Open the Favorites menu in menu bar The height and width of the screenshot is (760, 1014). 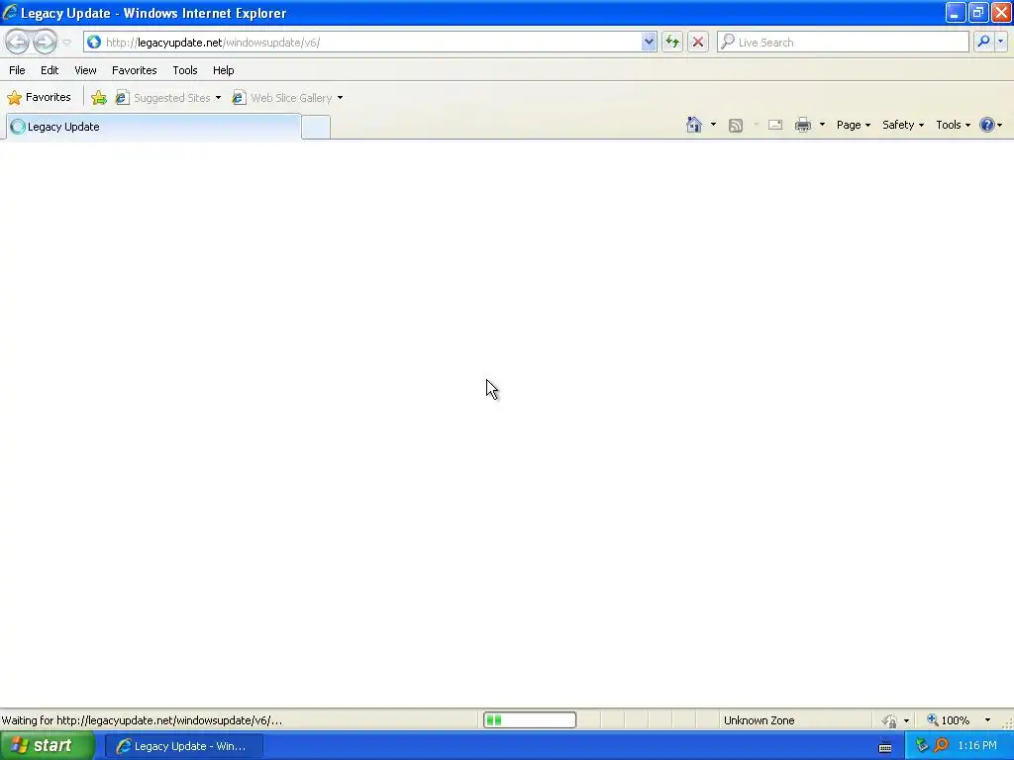[x=134, y=70]
